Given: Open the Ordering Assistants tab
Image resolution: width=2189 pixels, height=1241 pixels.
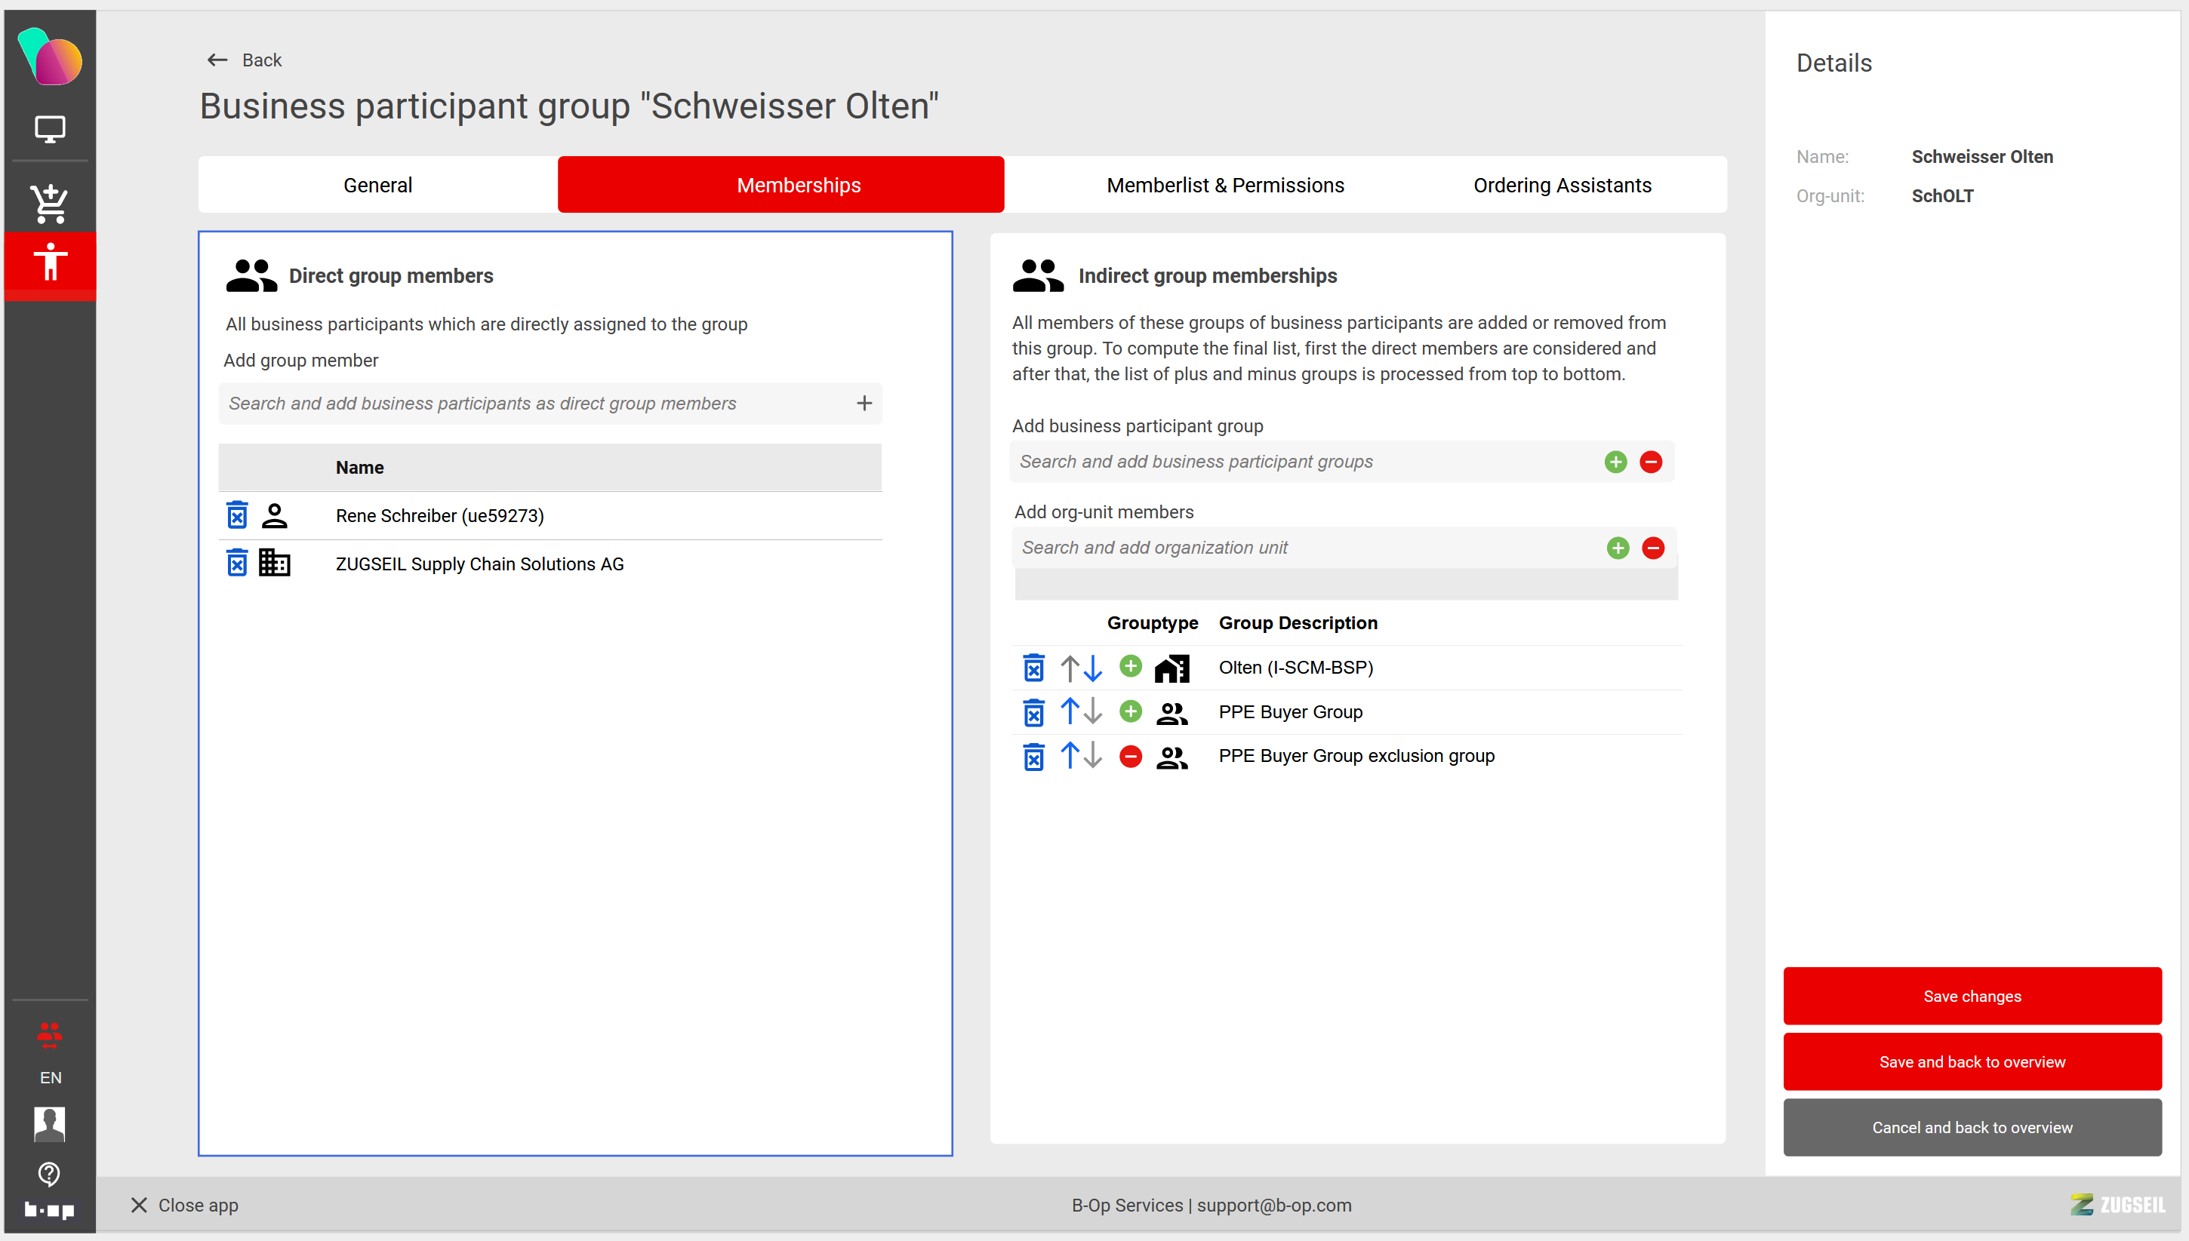Looking at the screenshot, I should (x=1562, y=185).
